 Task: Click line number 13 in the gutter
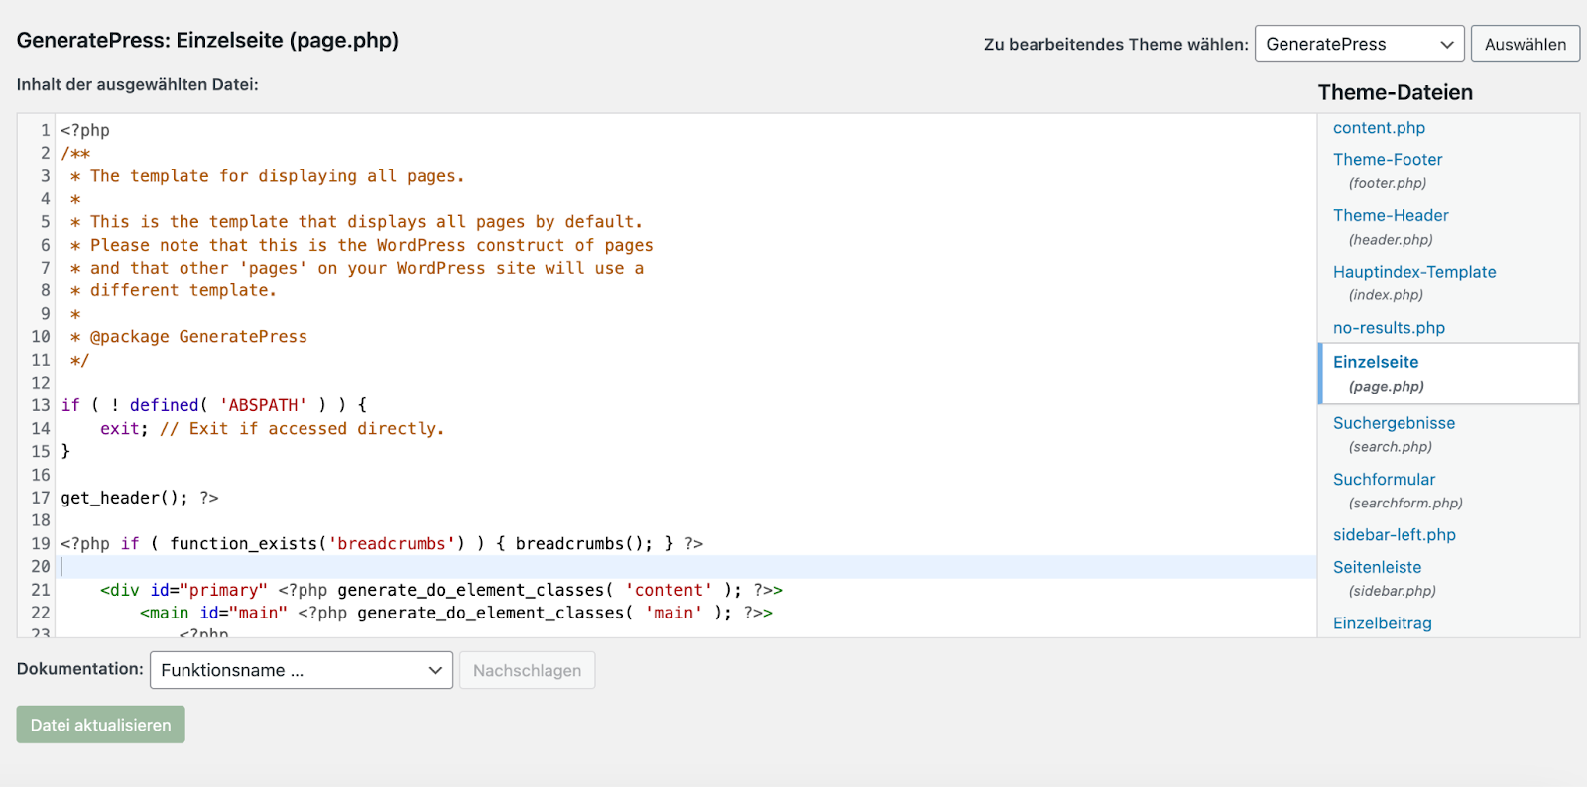point(40,405)
